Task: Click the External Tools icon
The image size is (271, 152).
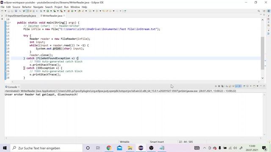Action: 61,11
